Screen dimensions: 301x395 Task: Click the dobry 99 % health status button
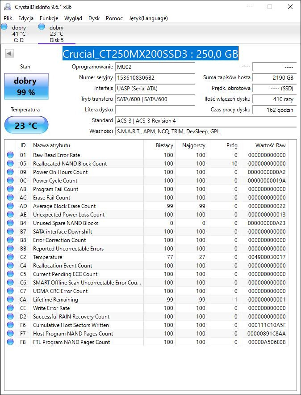(x=26, y=86)
